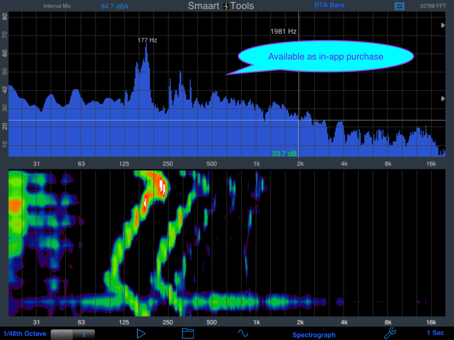Image resolution: width=454 pixels, height=340 pixels.
Task: Start measurement with the play icon
Action: click(x=141, y=333)
